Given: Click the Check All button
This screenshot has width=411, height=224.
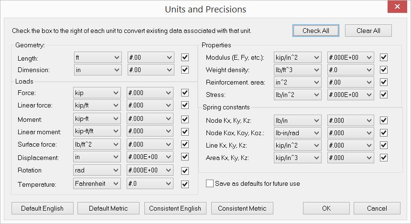Looking at the screenshot, I should click(315, 31).
